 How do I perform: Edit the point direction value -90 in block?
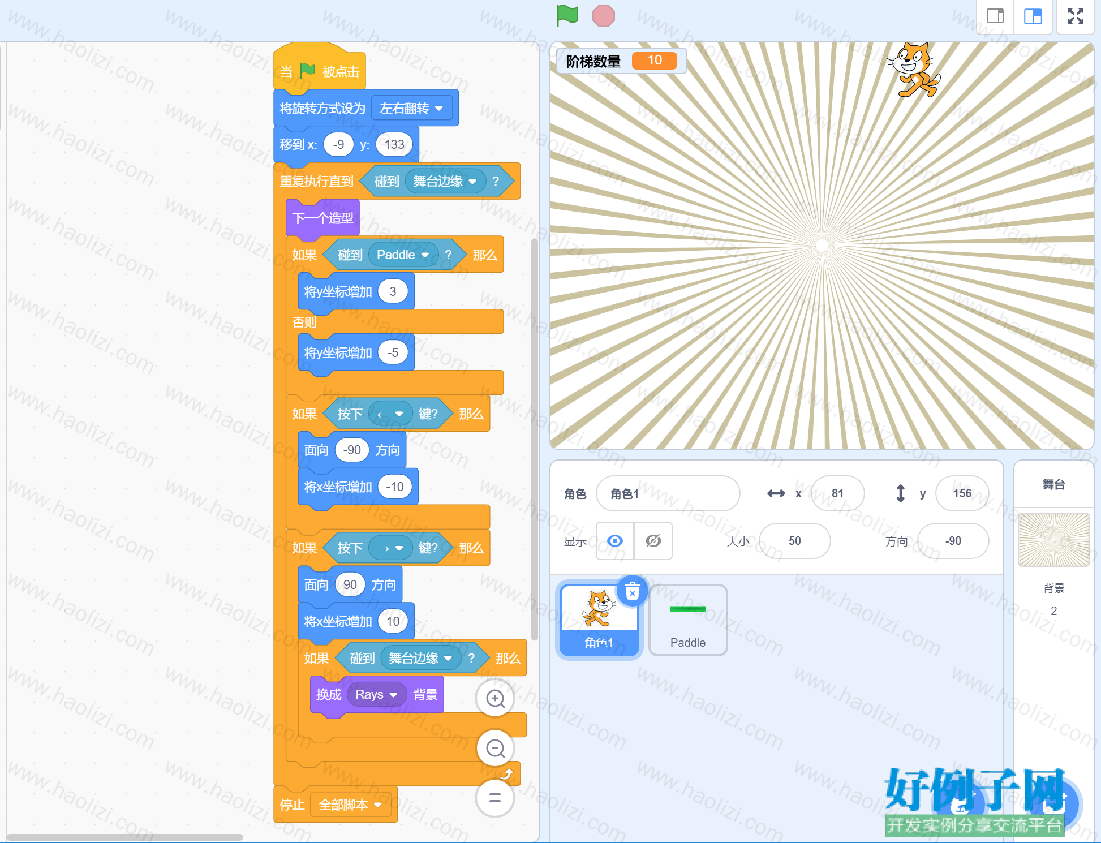[x=352, y=450]
